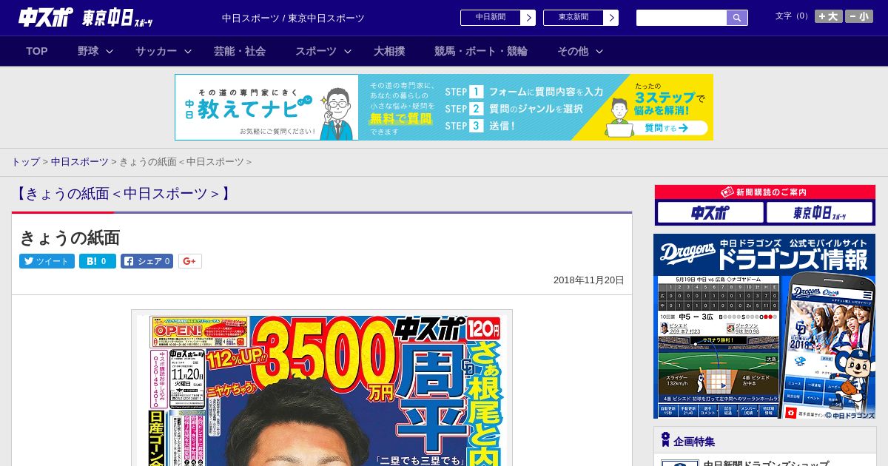Open the 芸能・社会 navigation item
This screenshot has height=466, width=888.
240,51
